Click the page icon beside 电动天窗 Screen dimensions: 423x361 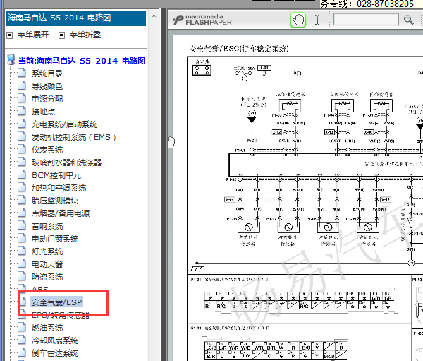pos(22,264)
